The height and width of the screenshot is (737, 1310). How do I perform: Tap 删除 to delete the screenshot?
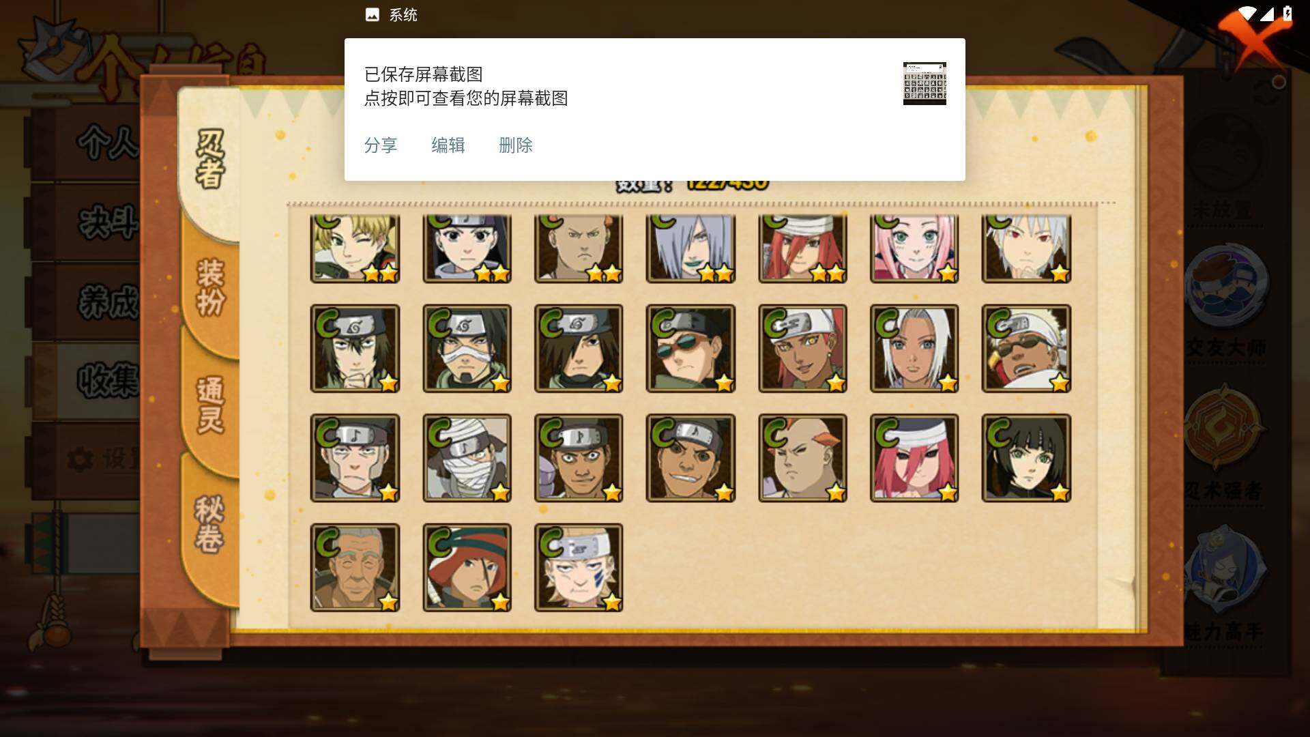(x=516, y=145)
